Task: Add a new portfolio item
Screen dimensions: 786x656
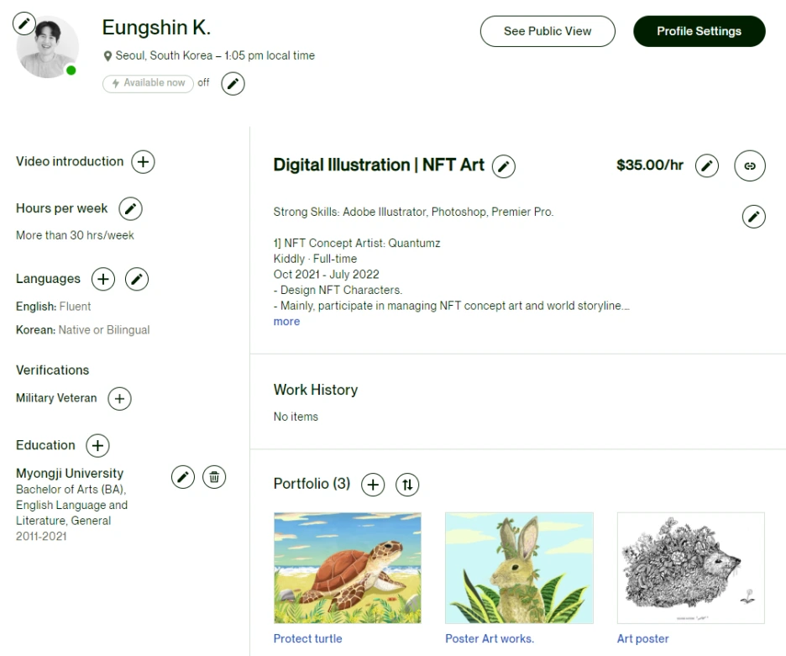Action: point(373,485)
